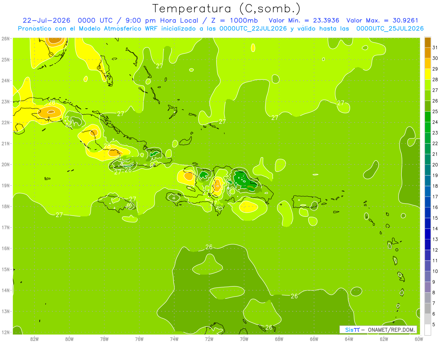The width and height of the screenshot is (445, 344).
Task: Click the '12N' latitude axis label
Action: click(x=5, y=332)
